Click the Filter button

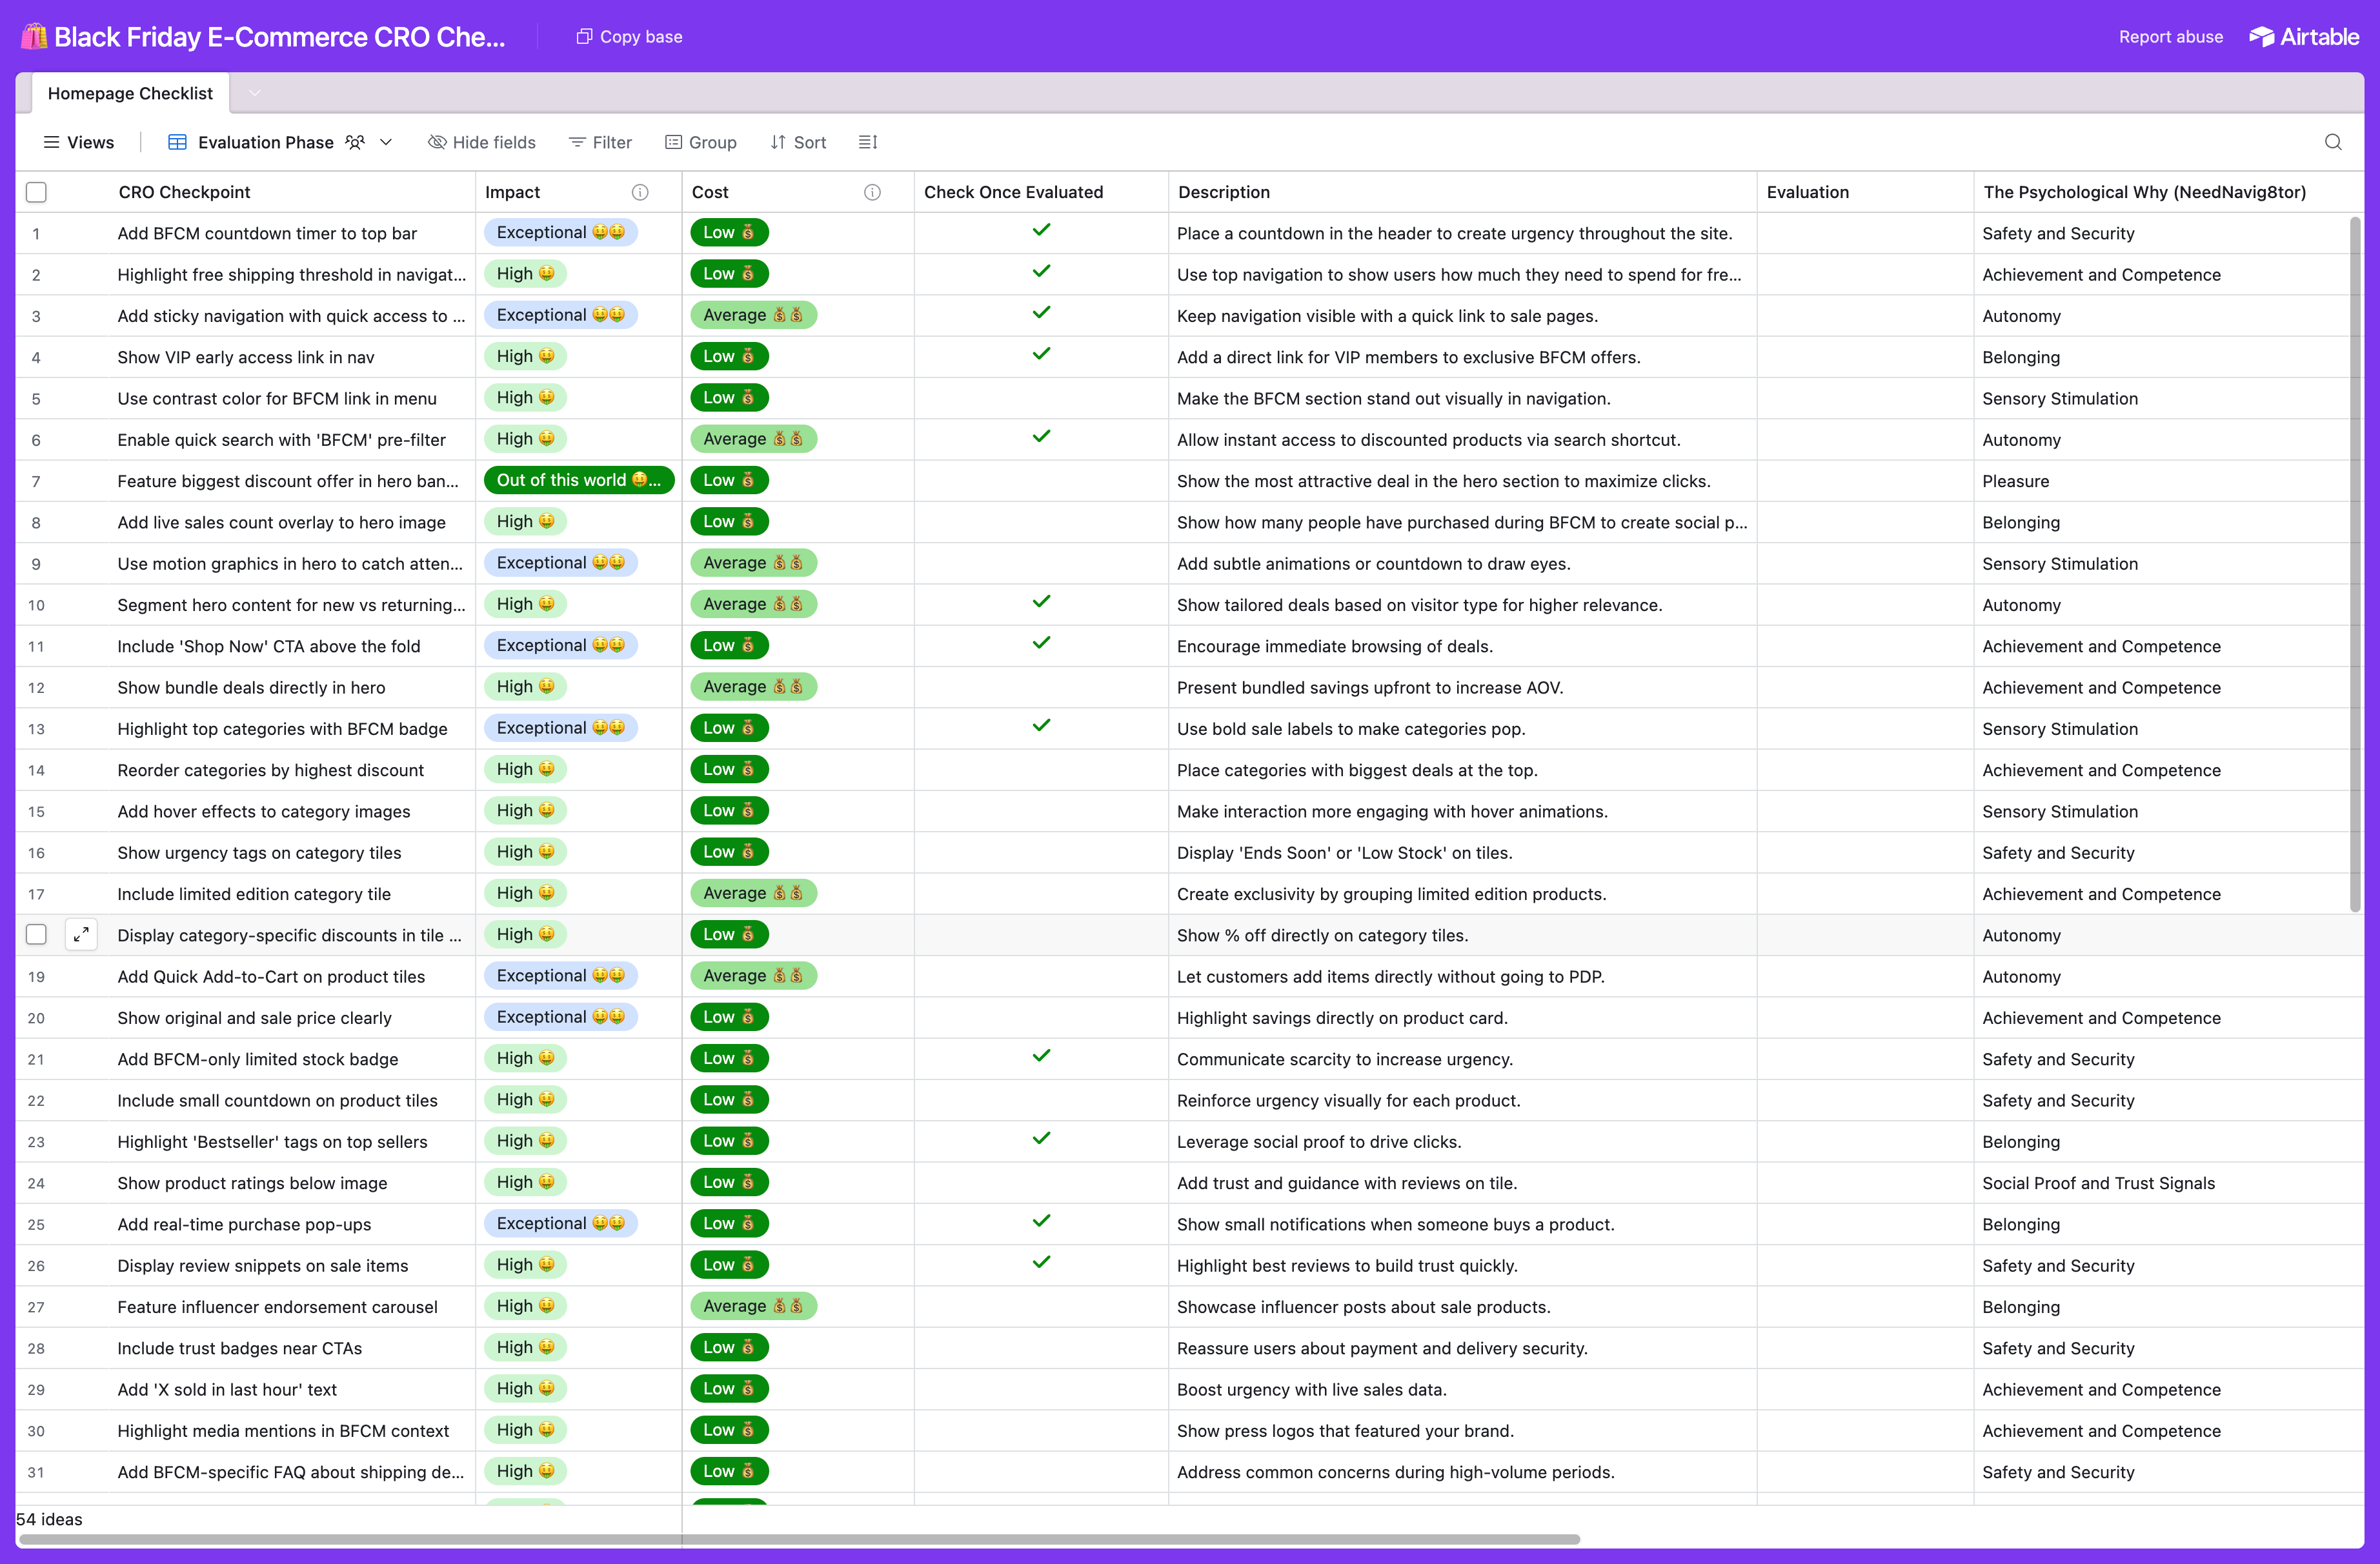point(600,142)
